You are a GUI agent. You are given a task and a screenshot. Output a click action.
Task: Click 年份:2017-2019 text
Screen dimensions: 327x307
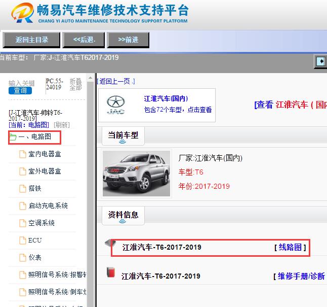[204, 186]
